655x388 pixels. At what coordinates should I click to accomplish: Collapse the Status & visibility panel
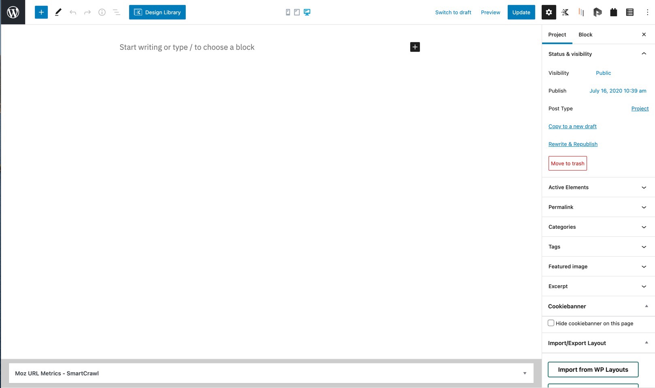pyautogui.click(x=598, y=54)
